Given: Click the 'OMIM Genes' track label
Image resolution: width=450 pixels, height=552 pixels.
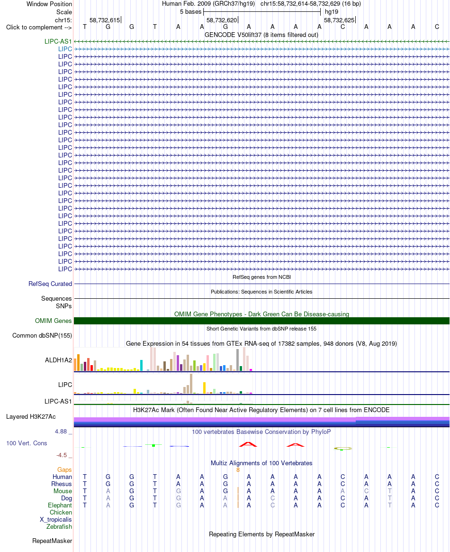Looking at the screenshot, I should [x=54, y=321].
